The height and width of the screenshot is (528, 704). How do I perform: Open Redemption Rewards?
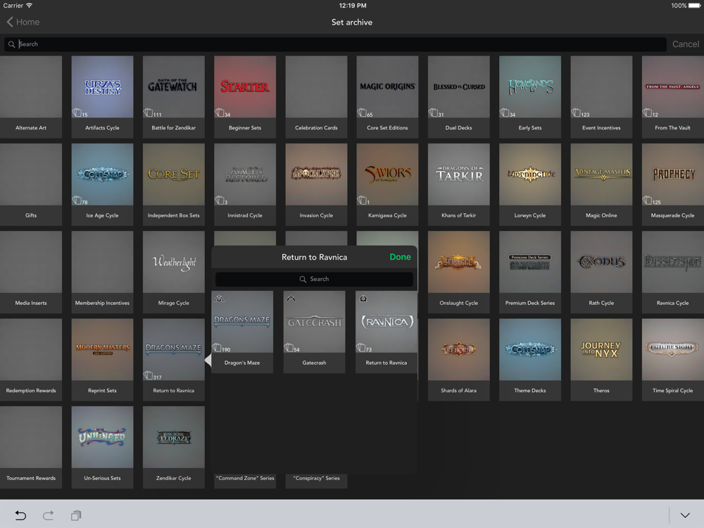pos(31,360)
